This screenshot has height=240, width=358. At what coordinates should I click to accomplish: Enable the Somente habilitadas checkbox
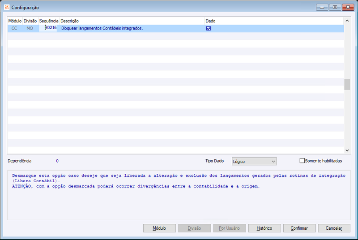302,161
